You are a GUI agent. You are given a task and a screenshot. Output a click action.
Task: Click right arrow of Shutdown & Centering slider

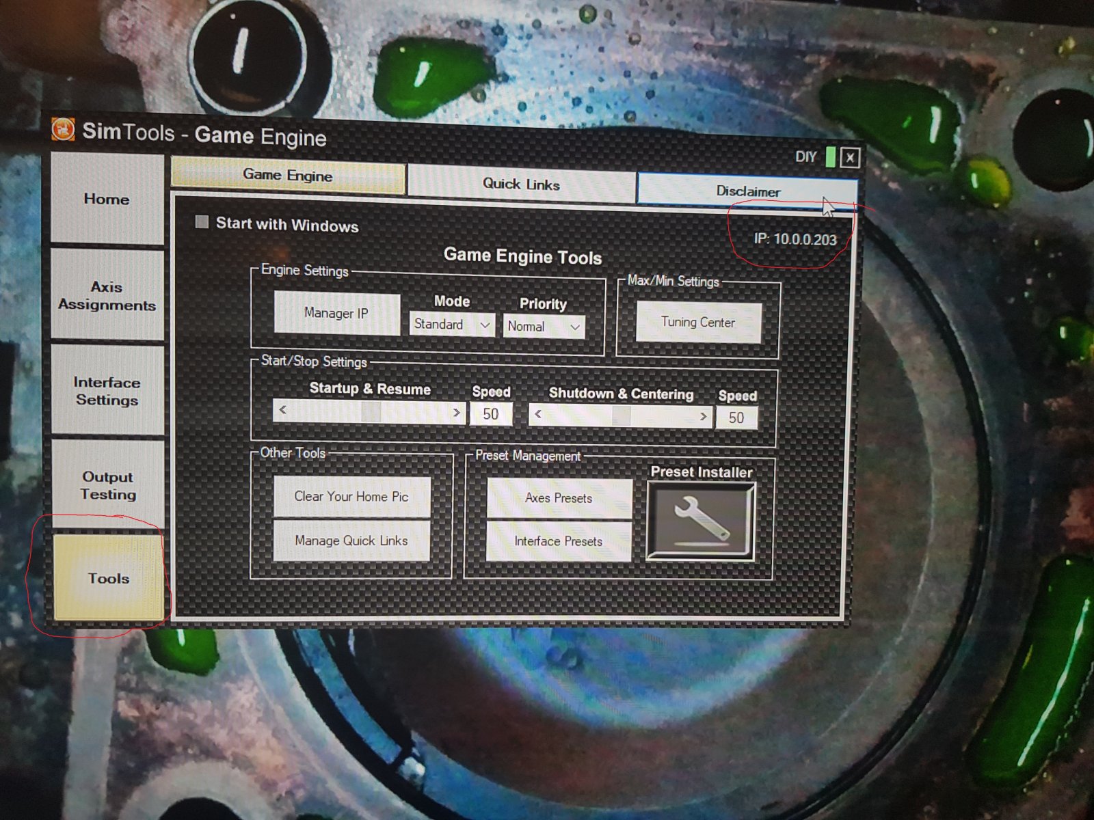703,416
